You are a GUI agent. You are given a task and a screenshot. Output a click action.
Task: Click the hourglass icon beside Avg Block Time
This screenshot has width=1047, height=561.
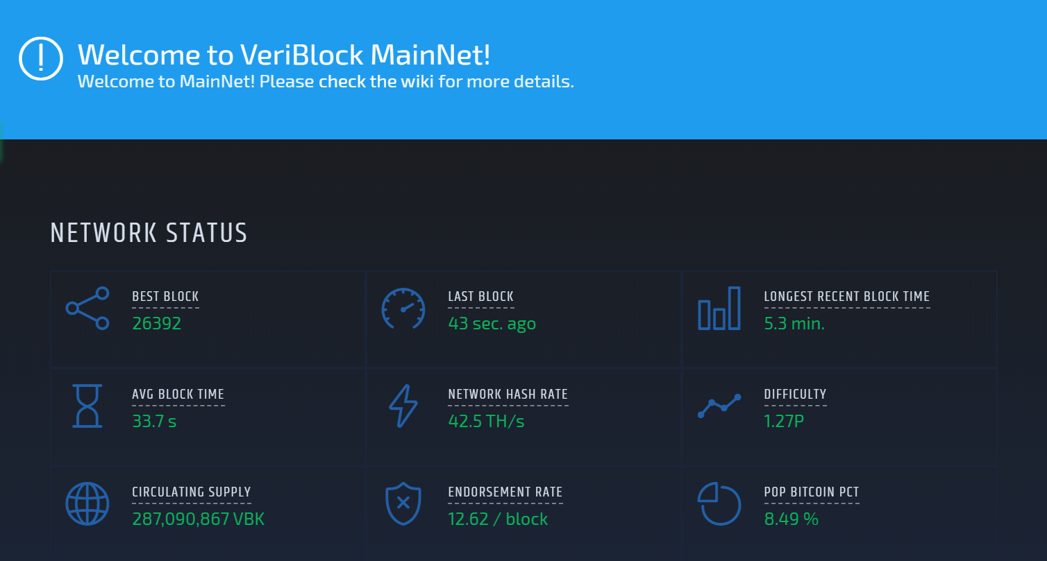(x=87, y=406)
